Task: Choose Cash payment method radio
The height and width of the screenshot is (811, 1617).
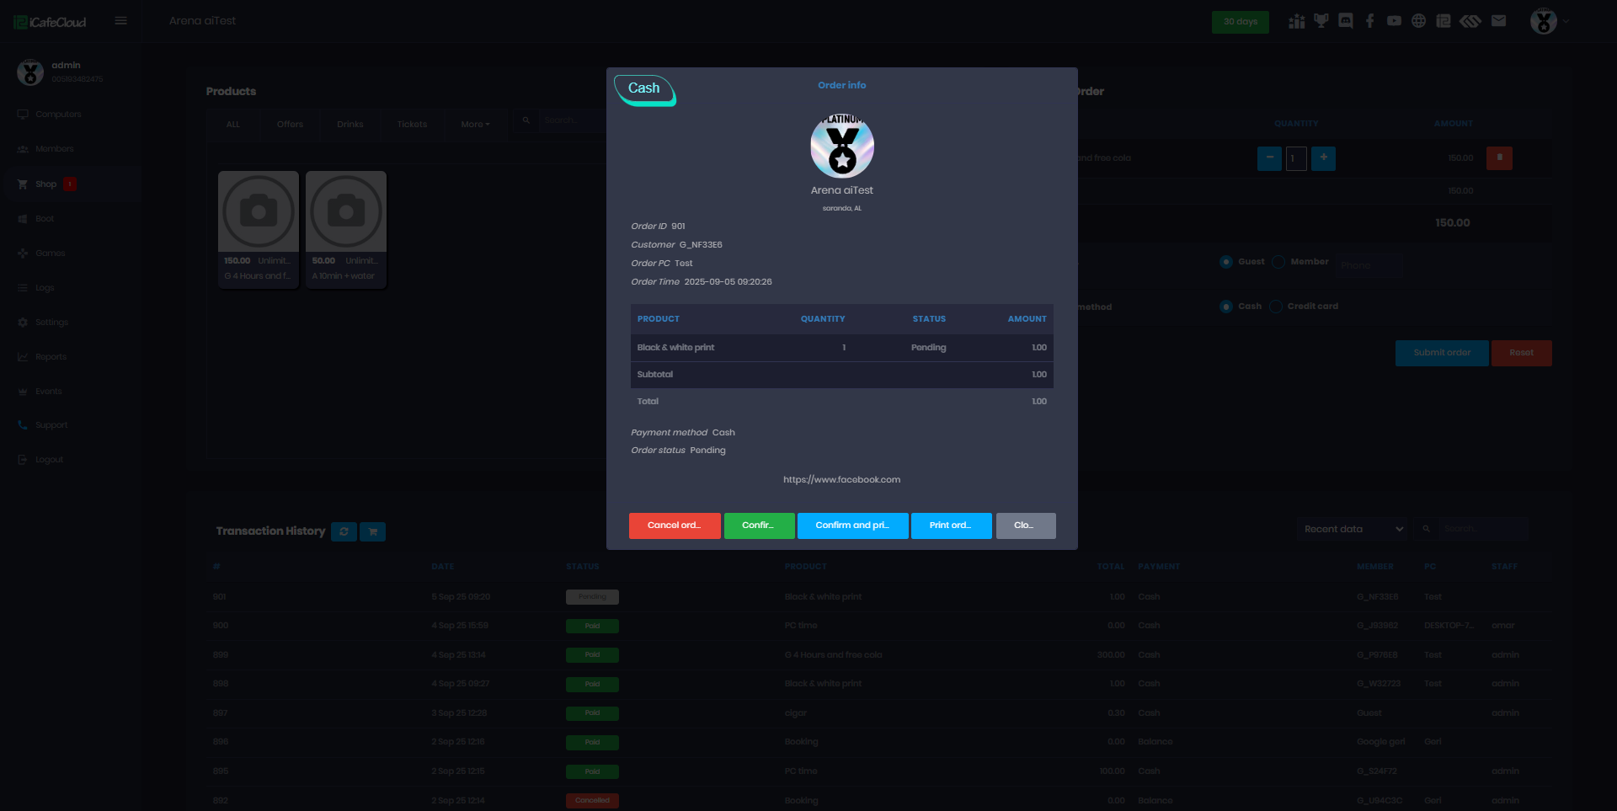Action: (x=1226, y=307)
